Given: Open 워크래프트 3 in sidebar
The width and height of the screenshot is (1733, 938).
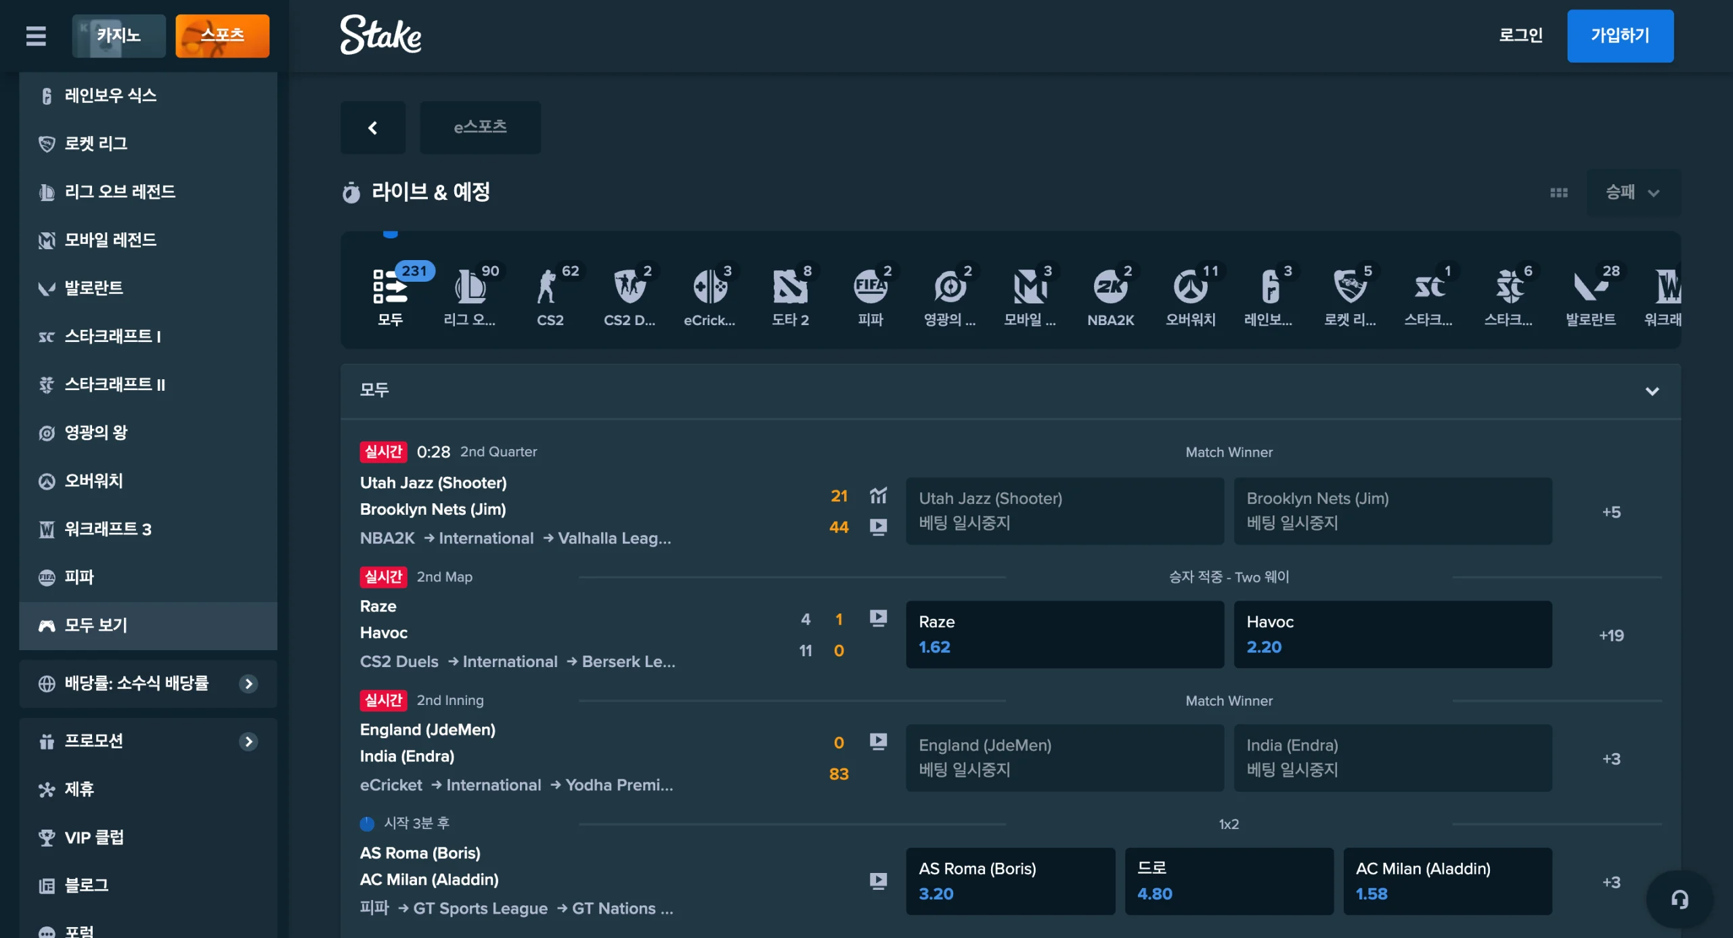Looking at the screenshot, I should click(148, 529).
